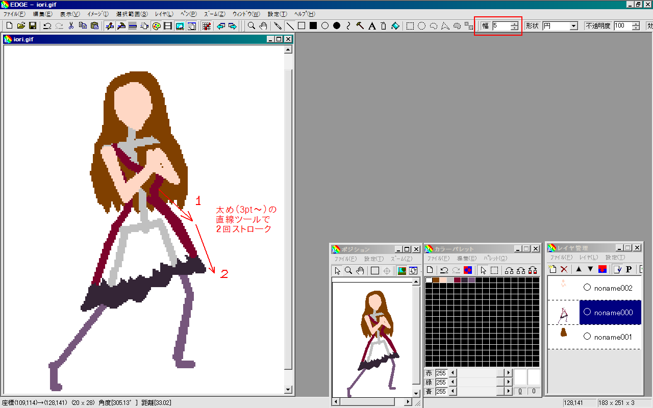Open パレット(C) menu in color palette window
This screenshot has height=408, width=653.
tap(494, 259)
